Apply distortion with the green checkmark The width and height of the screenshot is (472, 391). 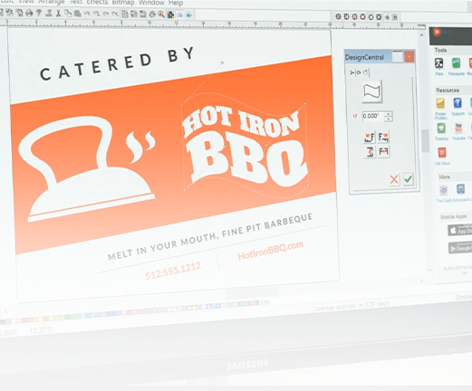408,179
